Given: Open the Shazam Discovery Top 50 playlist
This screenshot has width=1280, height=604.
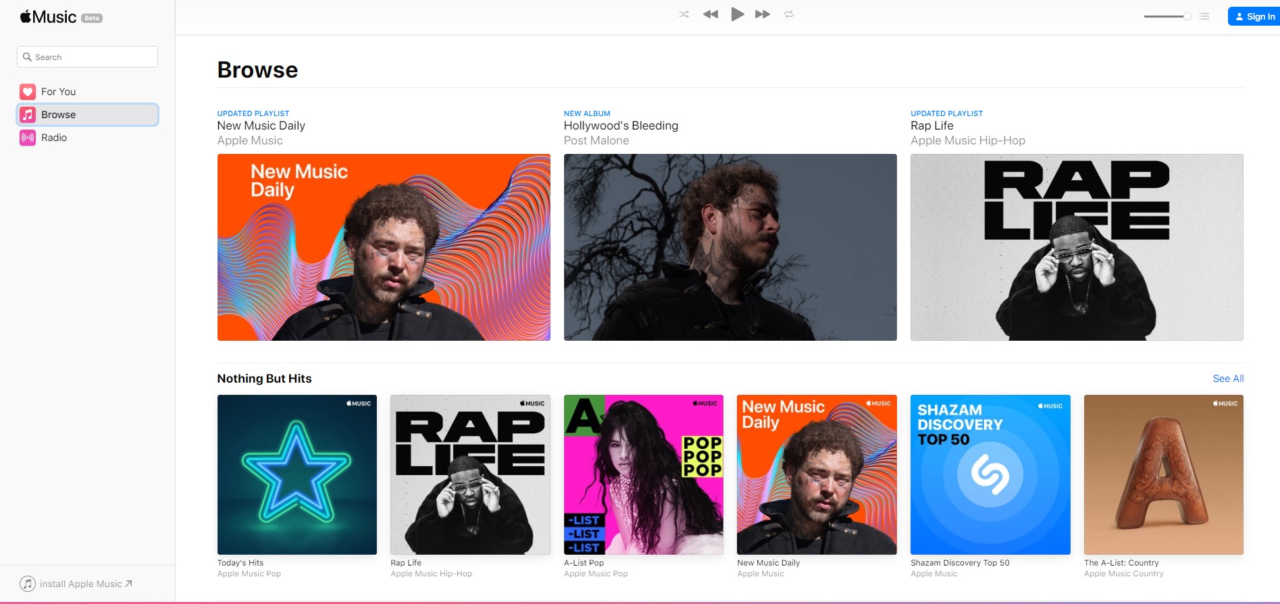Looking at the screenshot, I should pyautogui.click(x=990, y=474).
